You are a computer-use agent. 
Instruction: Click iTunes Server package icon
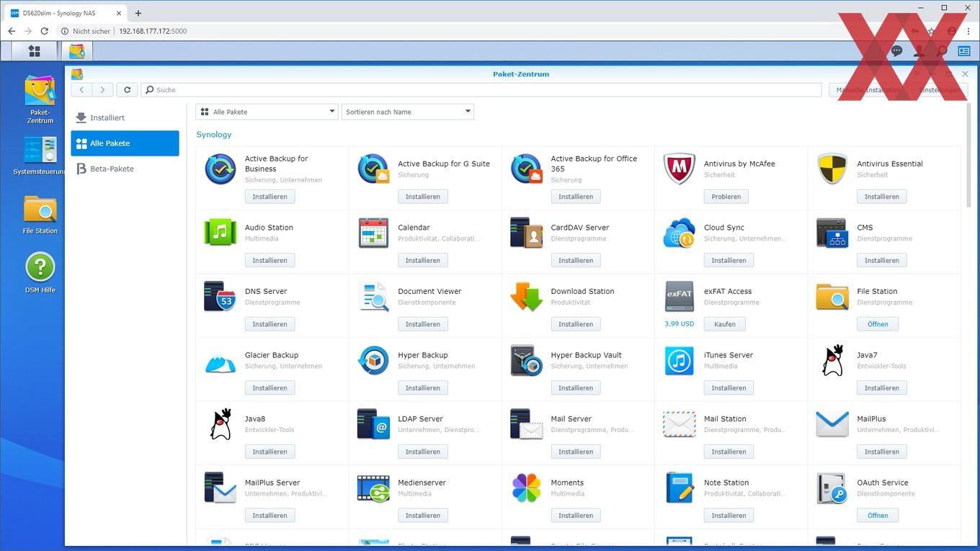pyautogui.click(x=679, y=361)
